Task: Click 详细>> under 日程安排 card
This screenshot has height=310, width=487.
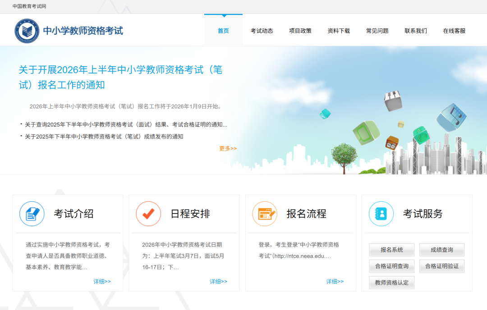Action: point(218,281)
